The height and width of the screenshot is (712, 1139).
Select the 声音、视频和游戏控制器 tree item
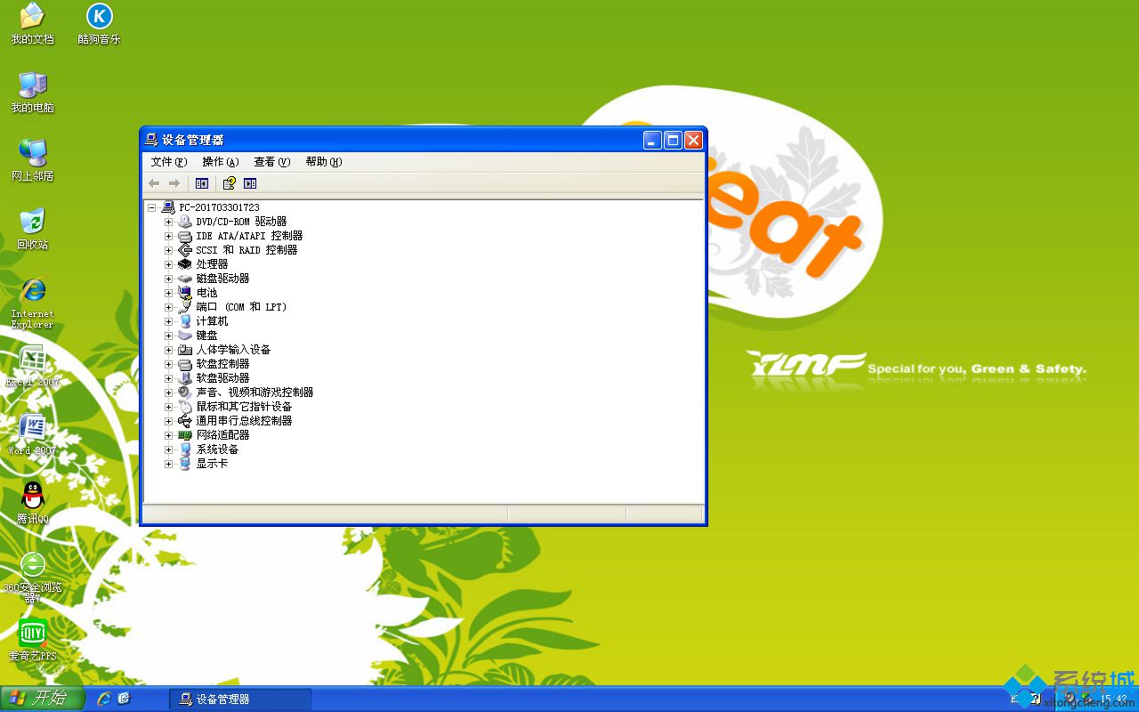click(x=254, y=392)
